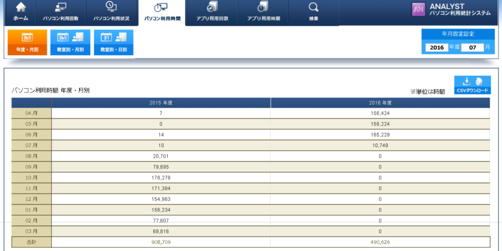
Task: Click the 2016 年度 column header
Action: coord(380,103)
